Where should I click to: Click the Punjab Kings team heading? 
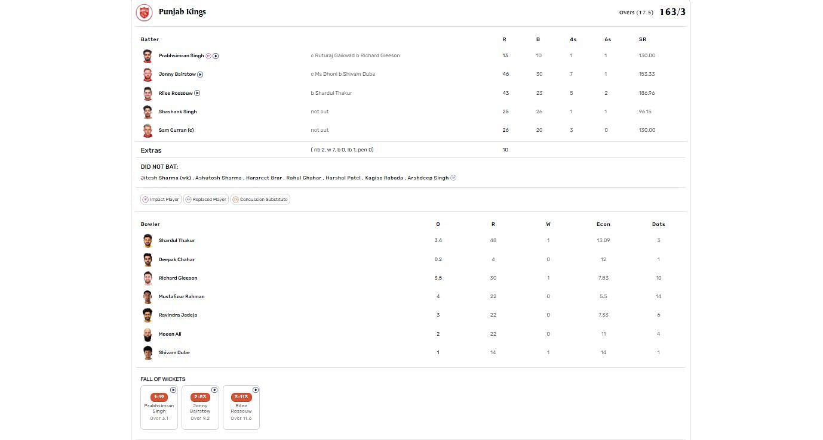click(x=182, y=12)
